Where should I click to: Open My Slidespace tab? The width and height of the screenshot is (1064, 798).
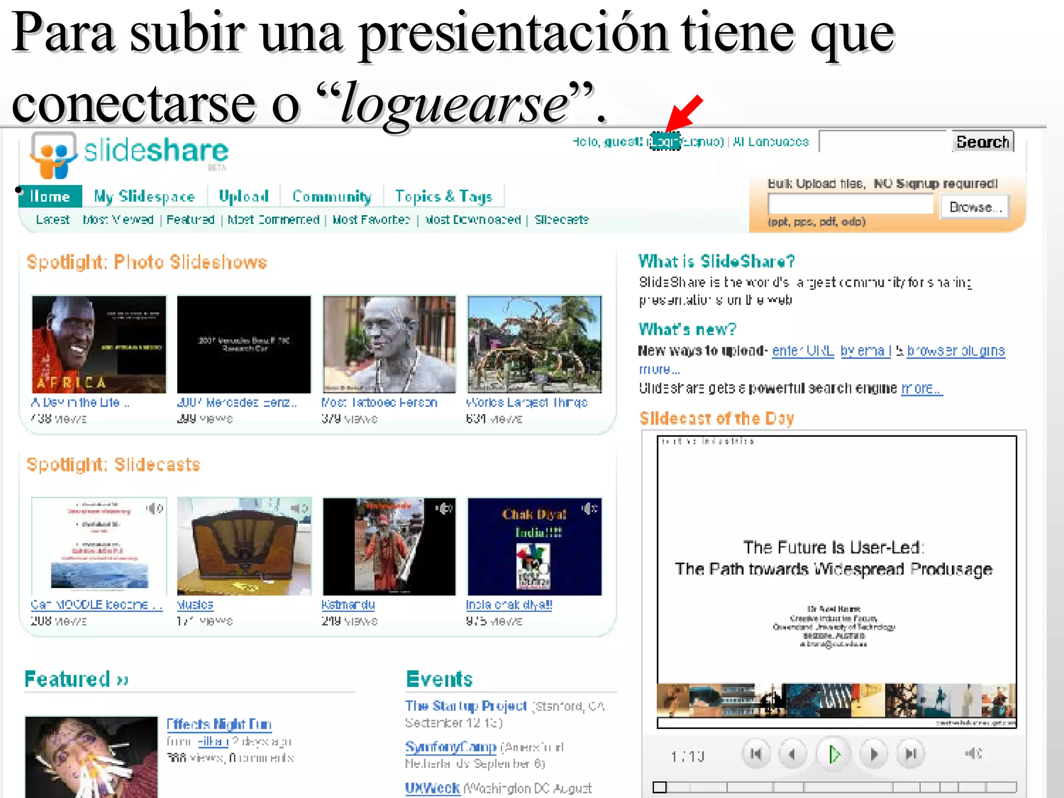coord(144,196)
